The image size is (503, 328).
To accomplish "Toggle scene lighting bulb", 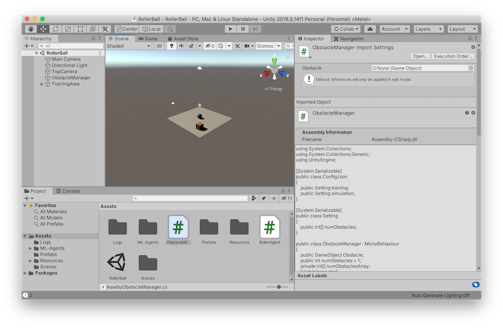I will tap(172, 46).
